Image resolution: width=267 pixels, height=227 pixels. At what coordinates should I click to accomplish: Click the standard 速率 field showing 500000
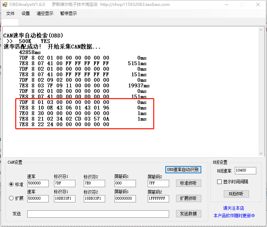pyautogui.click(x=38, y=183)
